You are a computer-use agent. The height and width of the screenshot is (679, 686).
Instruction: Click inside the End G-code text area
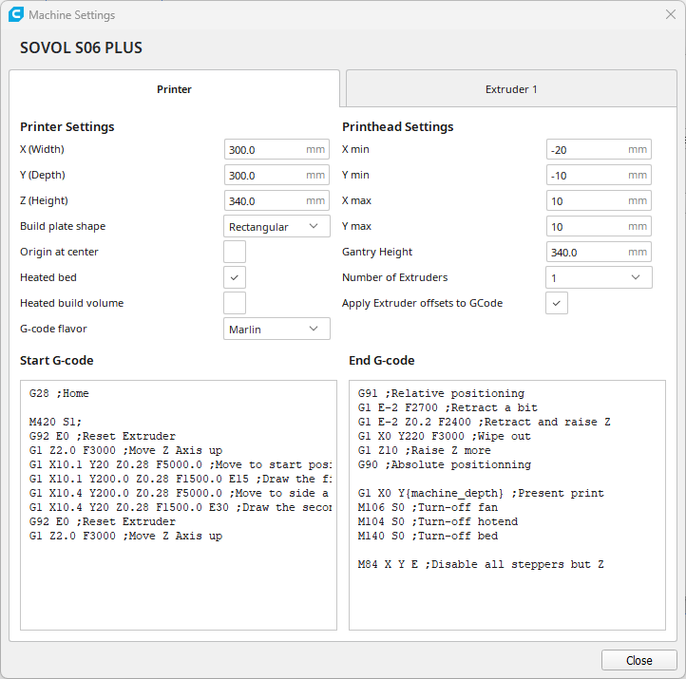point(507,505)
